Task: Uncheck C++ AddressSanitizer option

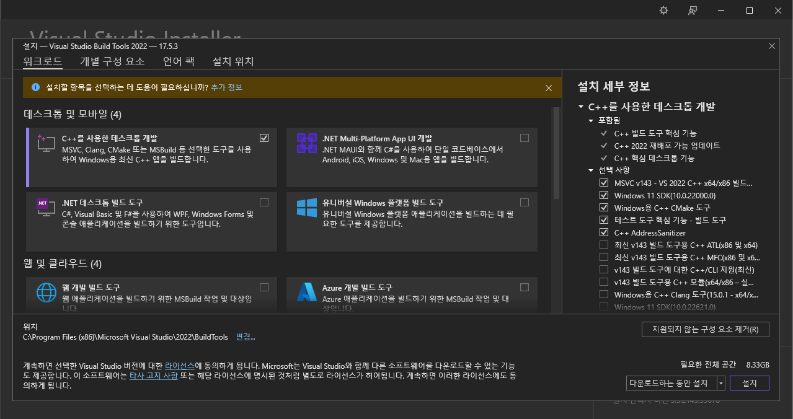Action: (x=604, y=232)
